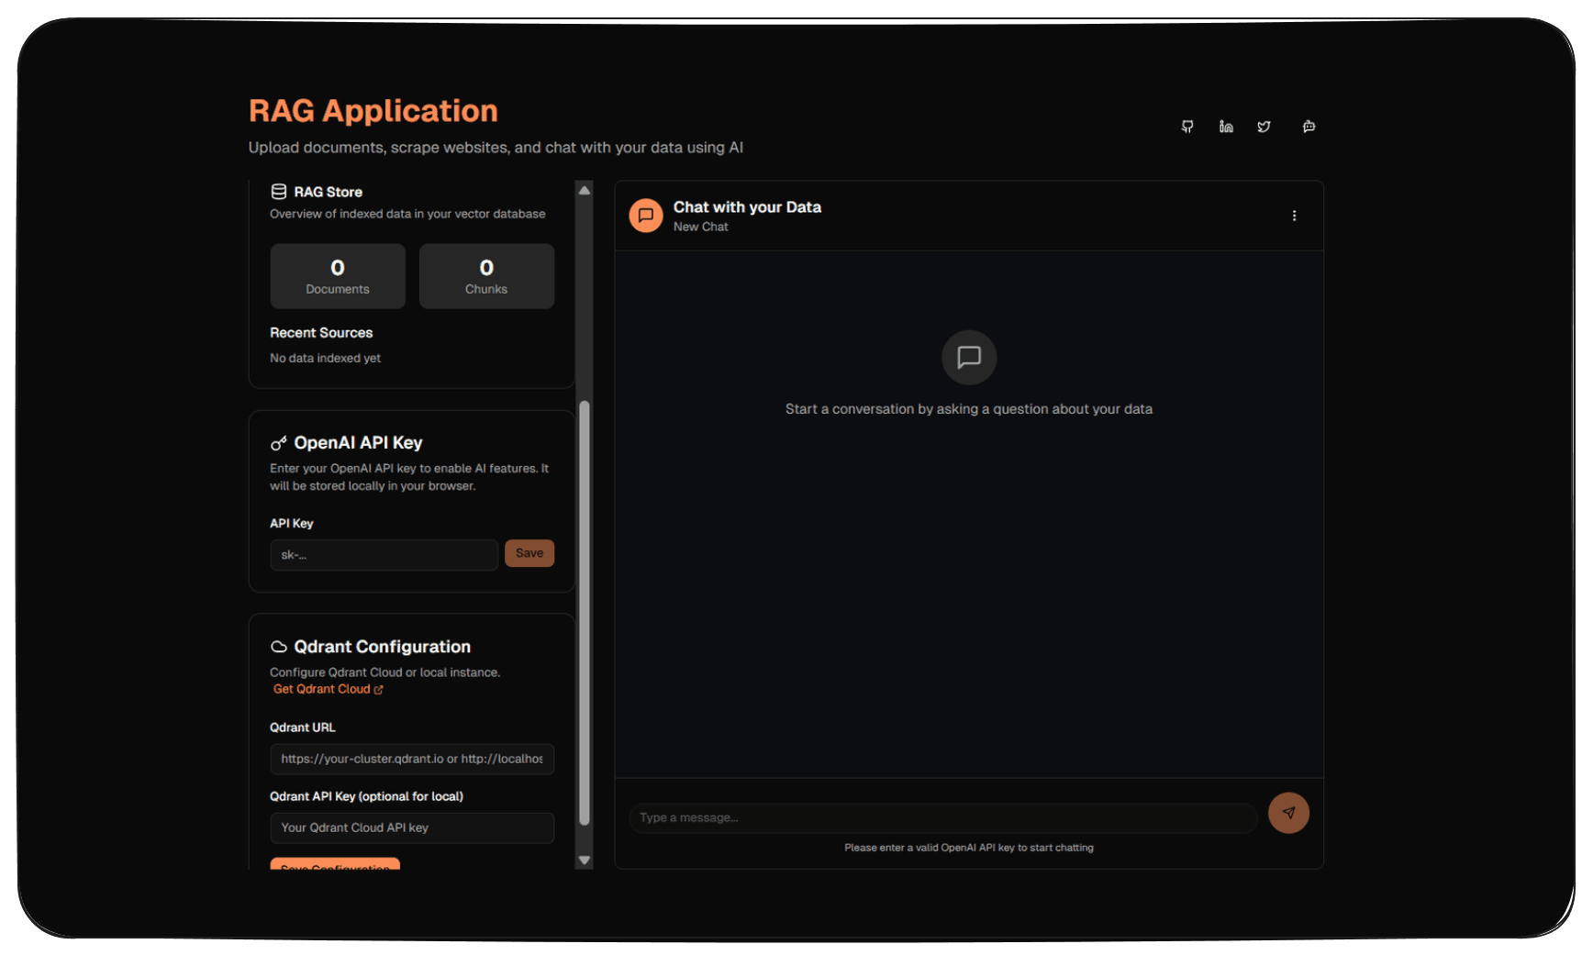Open the chat three-dot options menu
Viewport: 1593px width, 955px height.
pyautogui.click(x=1294, y=216)
